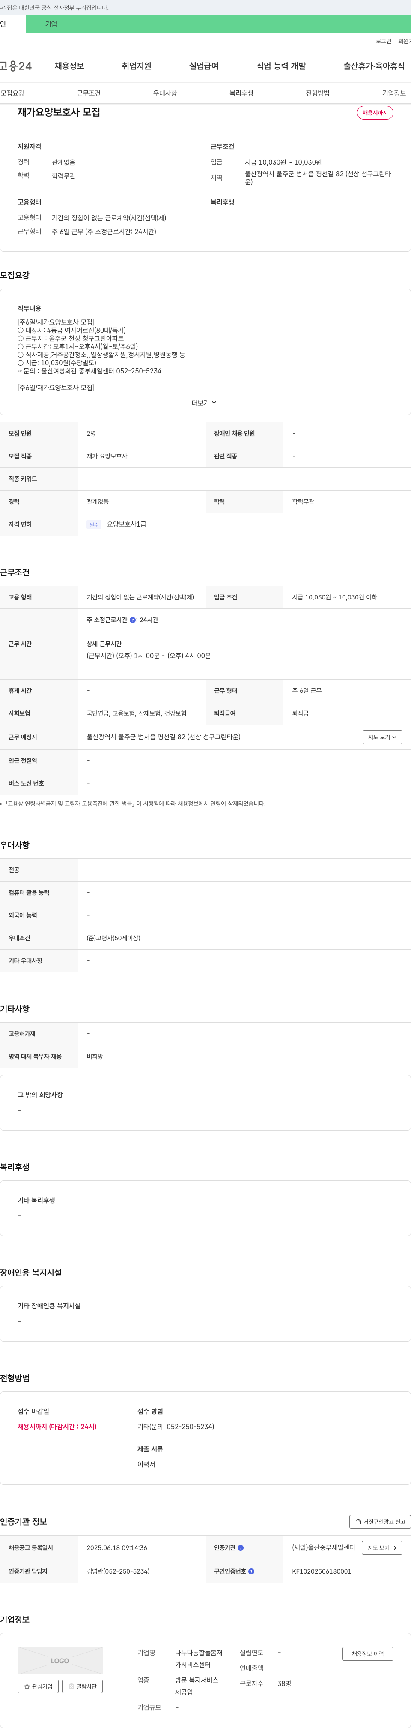
Task: Open 지도 보기 for 인증기관
Action: coord(382,1547)
